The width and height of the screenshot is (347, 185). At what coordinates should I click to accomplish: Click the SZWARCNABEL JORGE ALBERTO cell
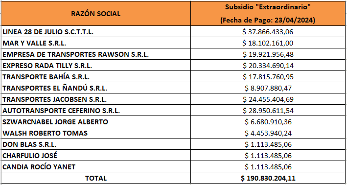(x=96, y=122)
